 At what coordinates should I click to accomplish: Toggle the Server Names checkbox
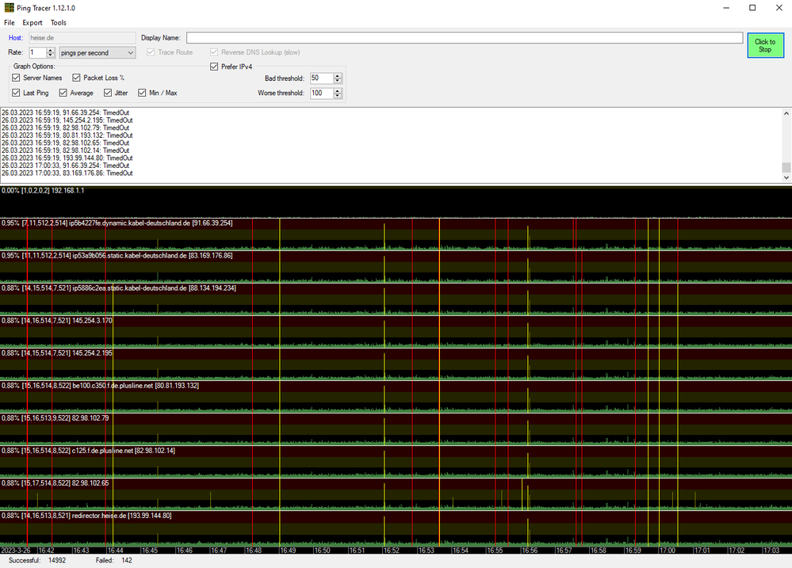click(x=17, y=78)
